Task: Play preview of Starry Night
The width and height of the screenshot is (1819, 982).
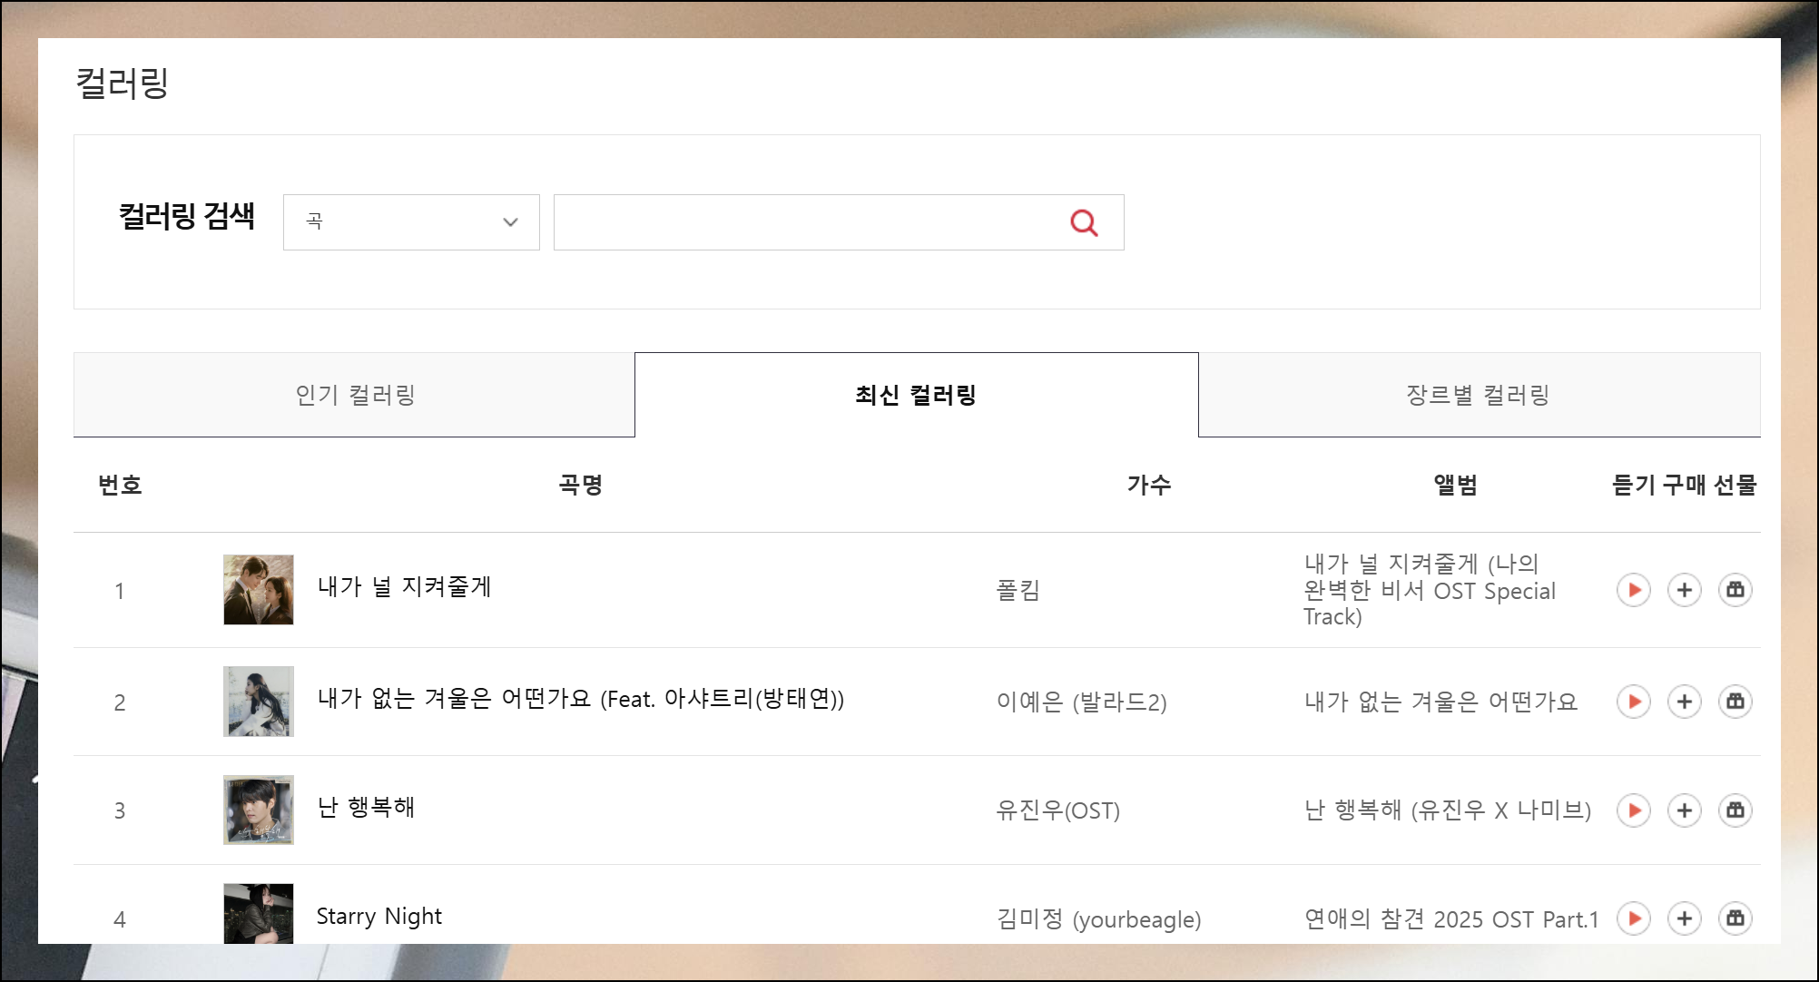Action: 1633,918
